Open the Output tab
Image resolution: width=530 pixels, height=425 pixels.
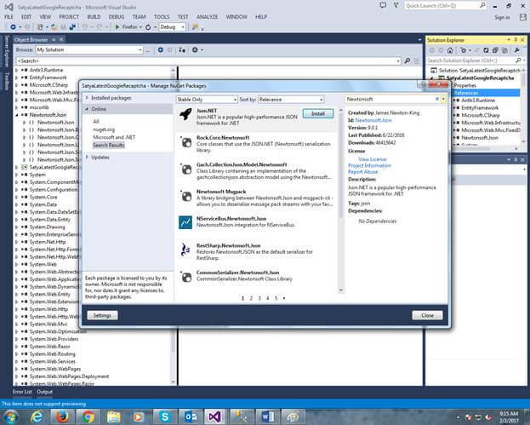tap(44, 392)
